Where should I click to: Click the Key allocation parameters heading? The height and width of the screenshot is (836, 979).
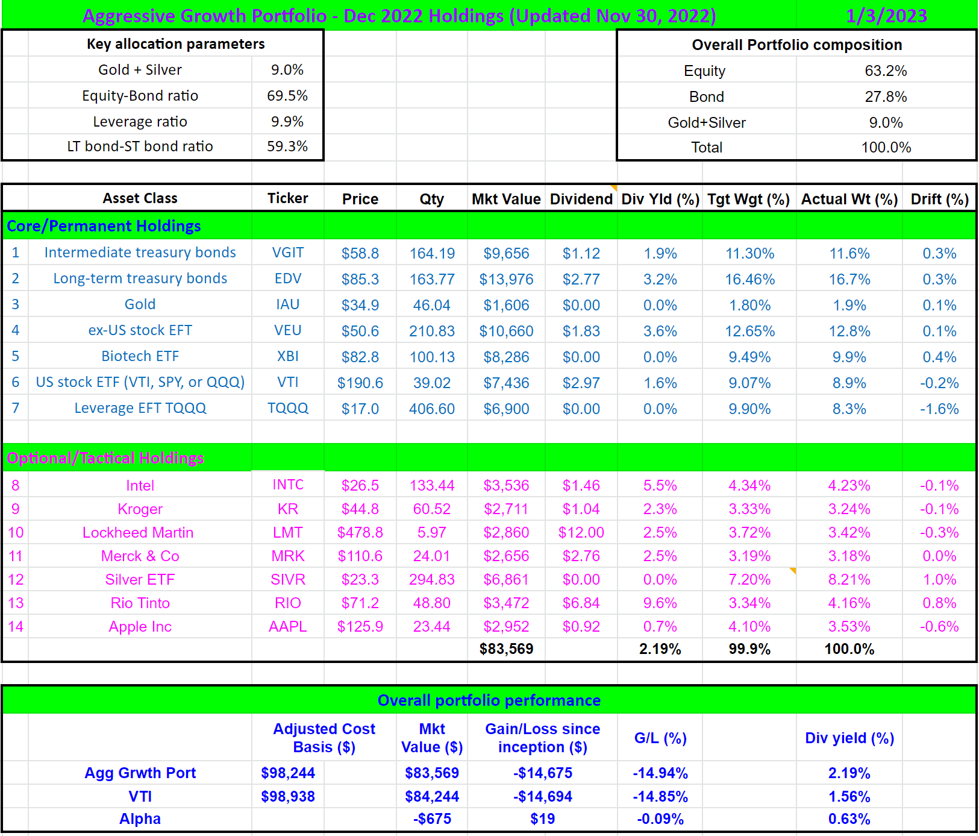tap(175, 44)
